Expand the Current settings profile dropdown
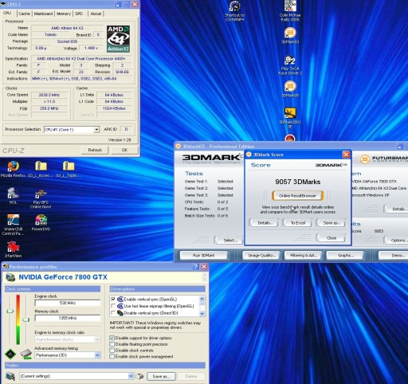 [131, 376]
